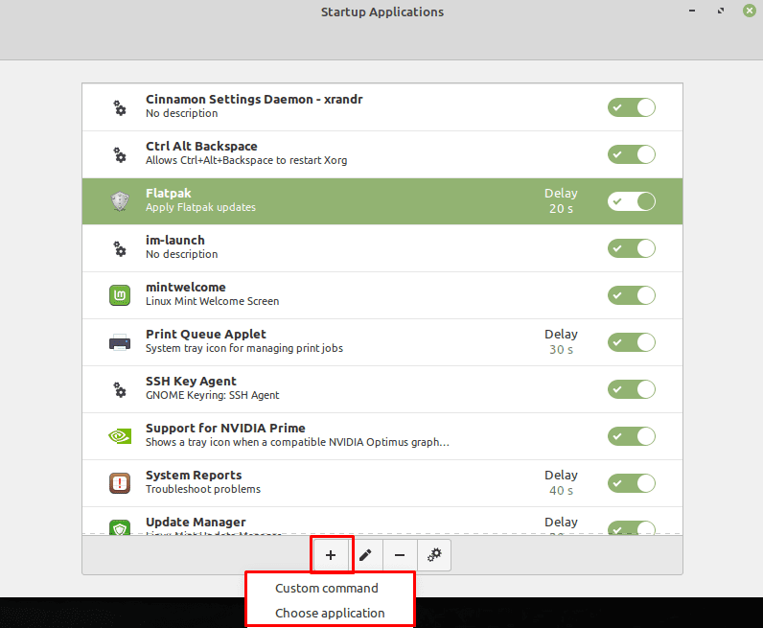763x628 pixels.
Task: Select Choose application menu entry
Action: pos(330,613)
